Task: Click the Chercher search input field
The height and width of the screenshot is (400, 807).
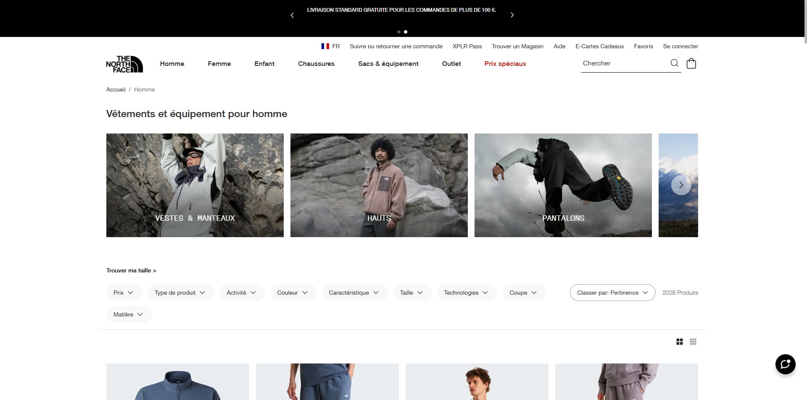Action: tap(625, 63)
